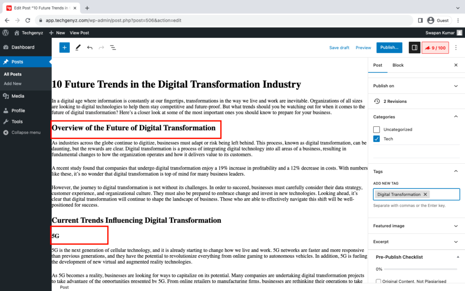
Task: Select the Current Trends Influencing heading
Action: coord(136,221)
